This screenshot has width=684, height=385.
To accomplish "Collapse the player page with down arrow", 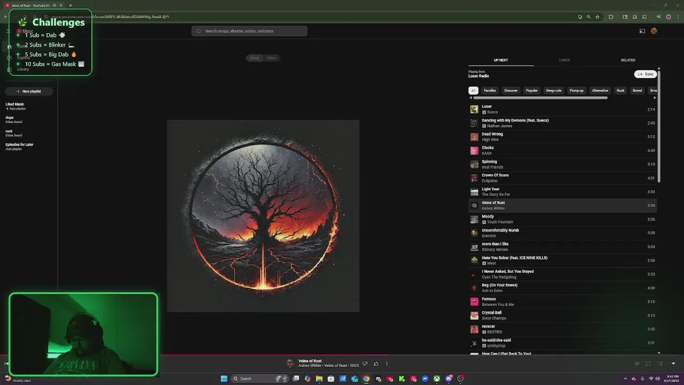I will [673, 364].
